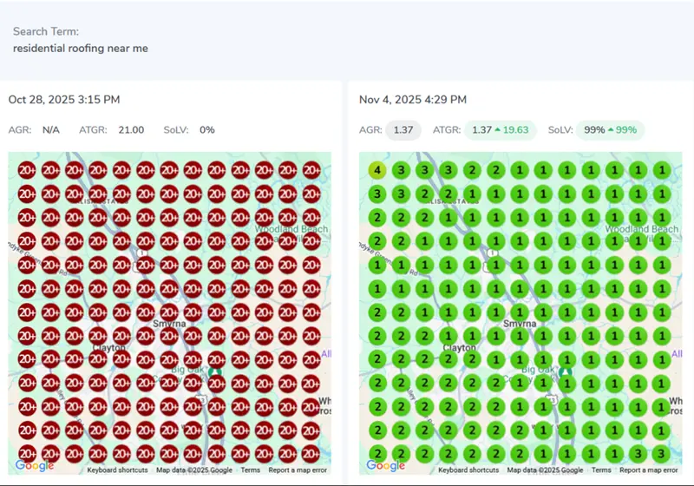Select the search term residential roofing near me
694x486 pixels.
click(81, 49)
